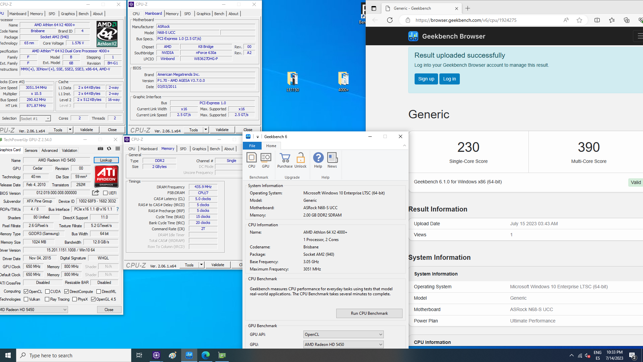Open new browser tab
This screenshot has width=643, height=362.
point(468,8)
